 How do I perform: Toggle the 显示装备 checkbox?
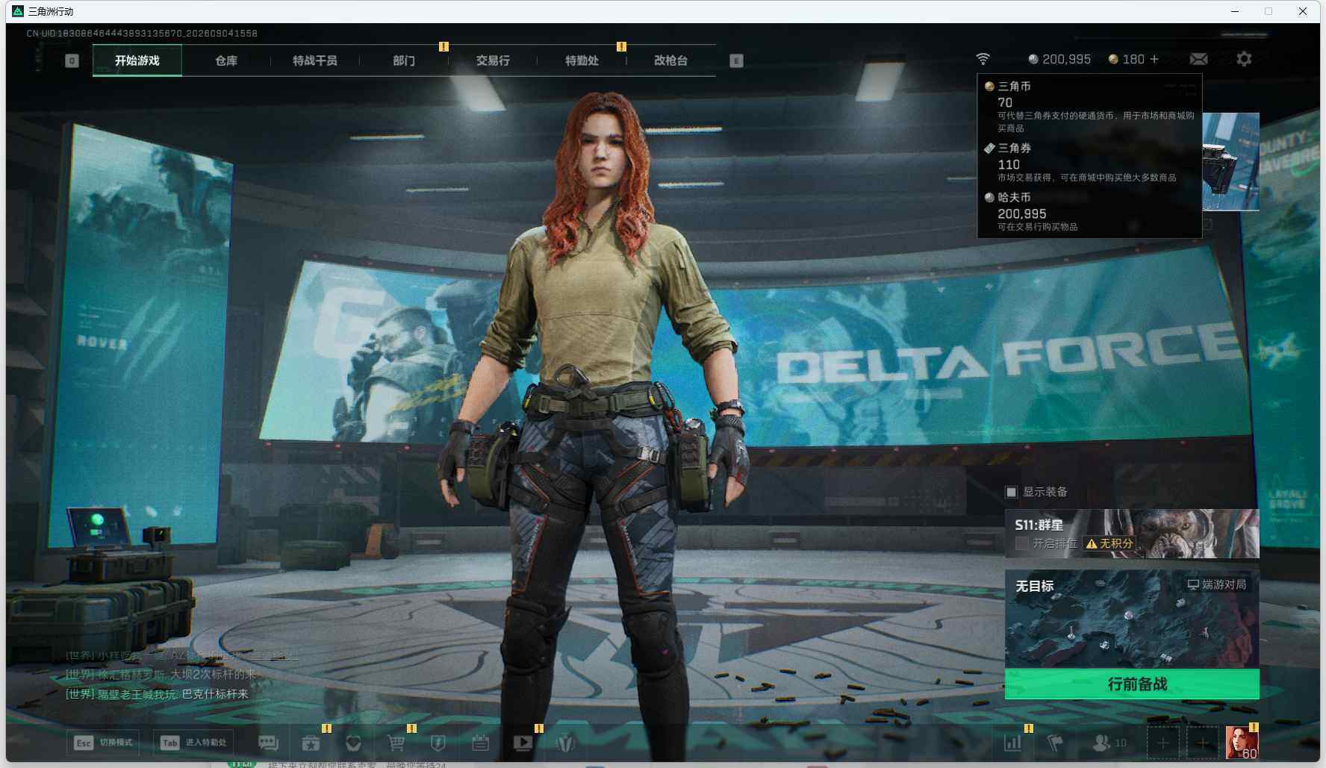(1012, 492)
